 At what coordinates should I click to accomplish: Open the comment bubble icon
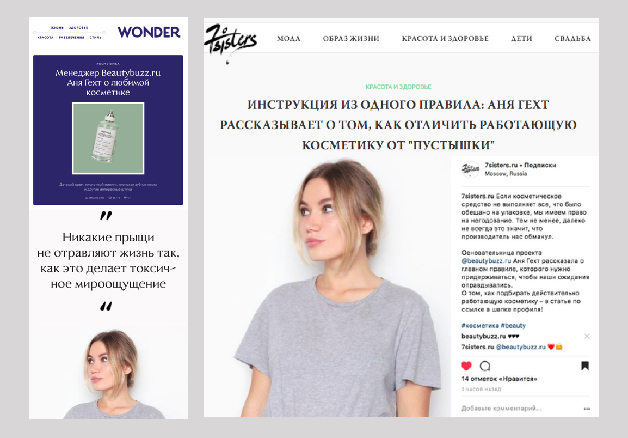(x=485, y=366)
